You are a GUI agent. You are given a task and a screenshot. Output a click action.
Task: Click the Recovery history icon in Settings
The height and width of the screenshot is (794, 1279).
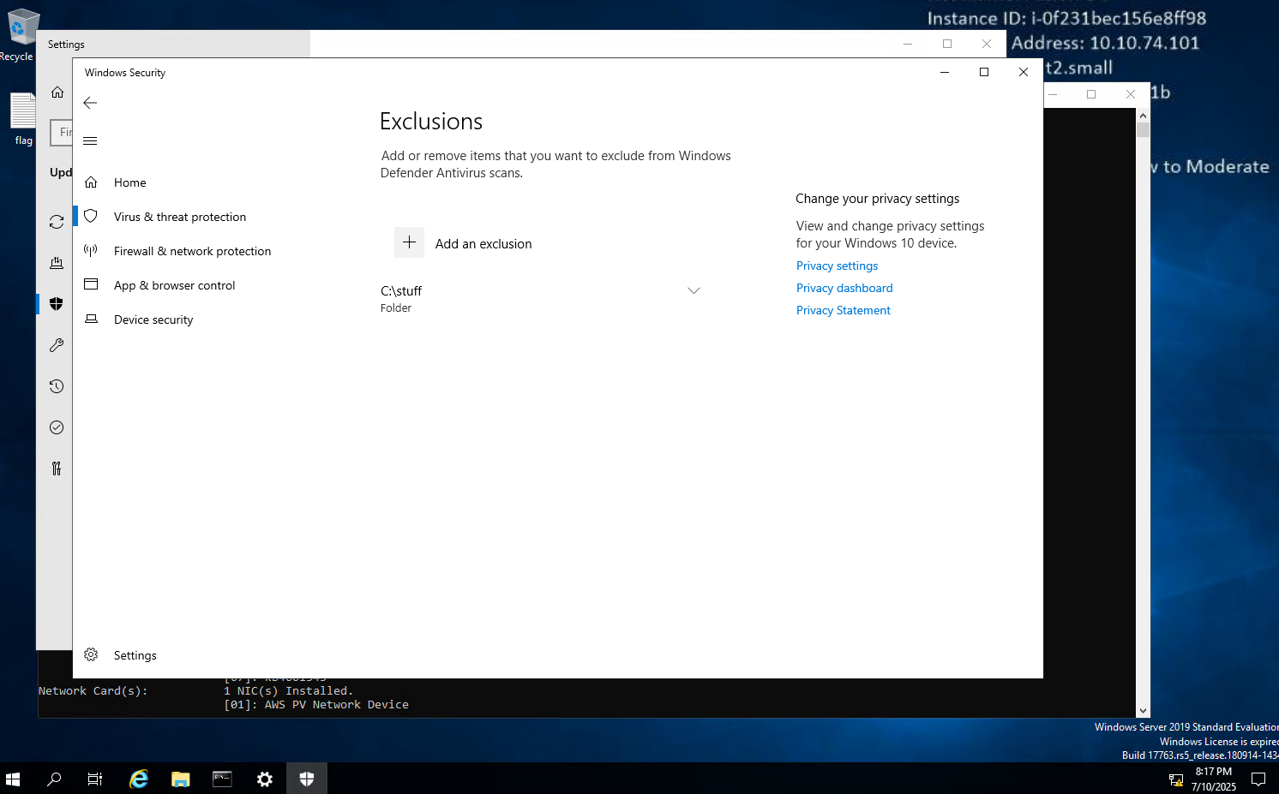click(x=57, y=386)
